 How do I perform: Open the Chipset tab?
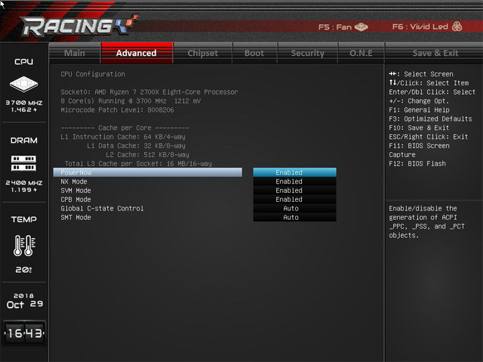tap(203, 53)
